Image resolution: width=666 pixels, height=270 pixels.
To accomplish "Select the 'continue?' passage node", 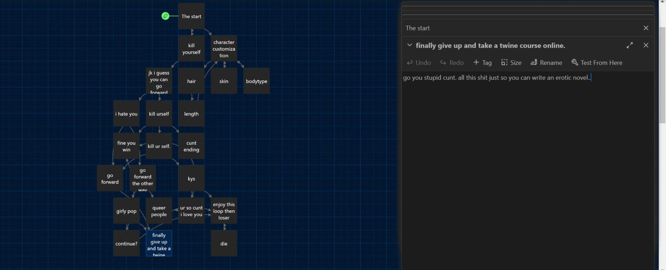I will coord(126,243).
